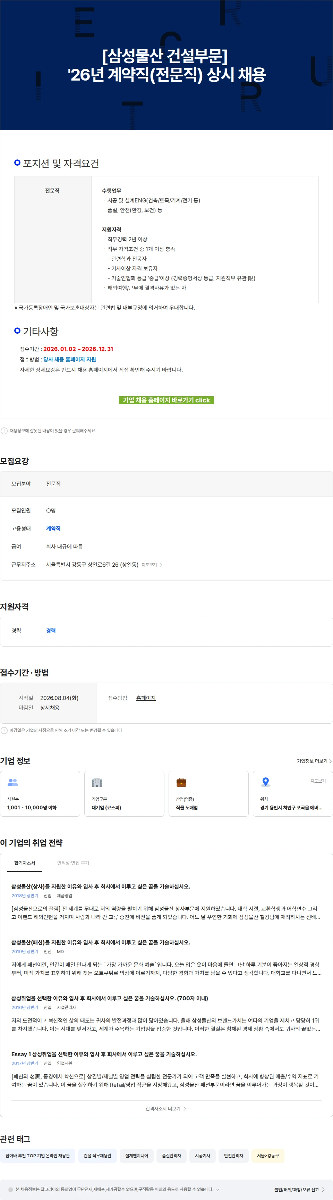Image resolution: width=333 pixels, height=1200 pixels.
Task: Click the 상시채용 deadline value
Action: (50, 708)
